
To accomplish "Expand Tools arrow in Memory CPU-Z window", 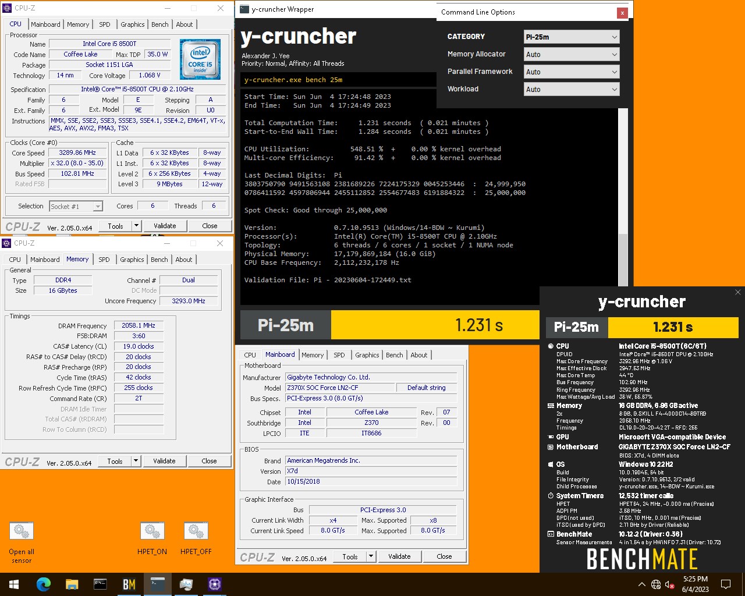I will [136, 461].
